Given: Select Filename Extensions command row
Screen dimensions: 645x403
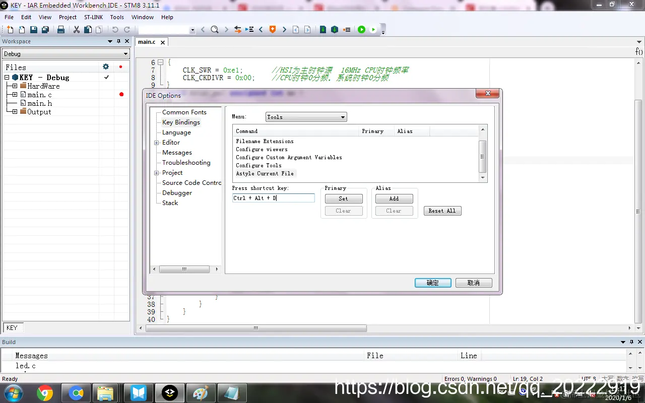Looking at the screenshot, I should pos(265,141).
